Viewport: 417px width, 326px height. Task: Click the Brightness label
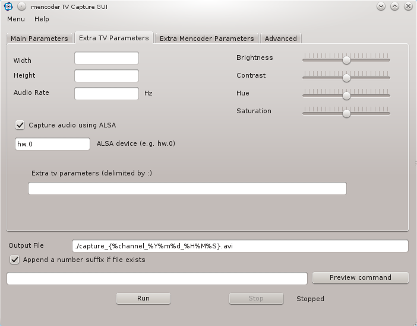[x=254, y=57]
